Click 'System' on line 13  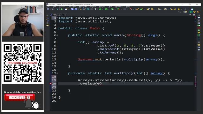tap(85, 60)
